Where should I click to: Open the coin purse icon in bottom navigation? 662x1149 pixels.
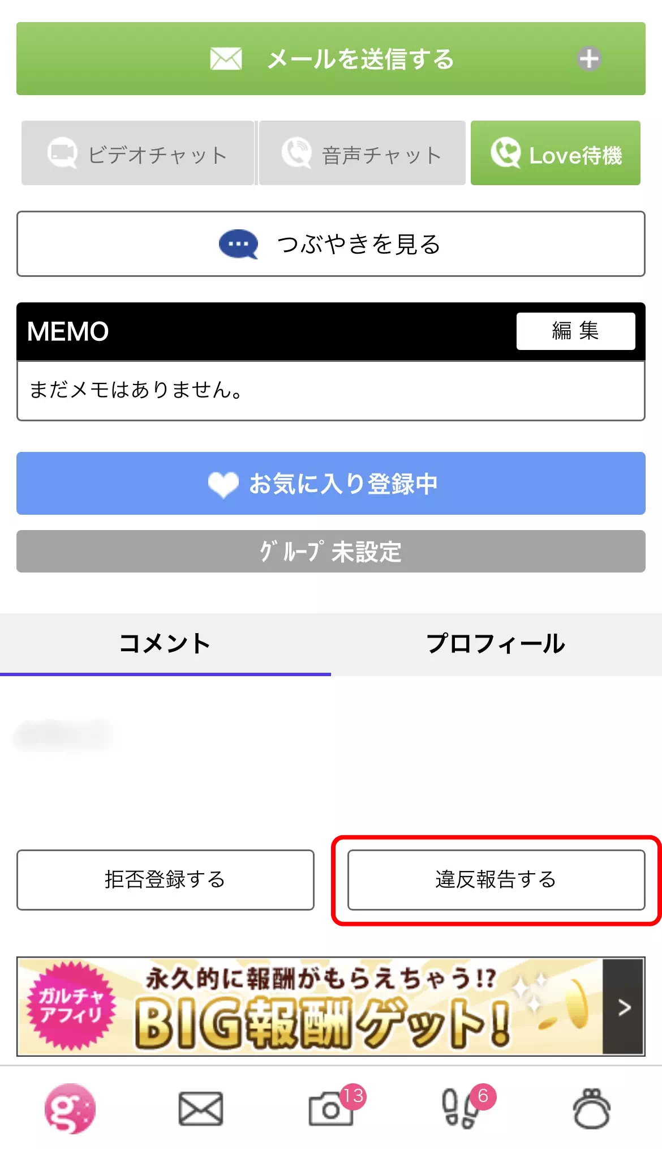[x=592, y=1105]
